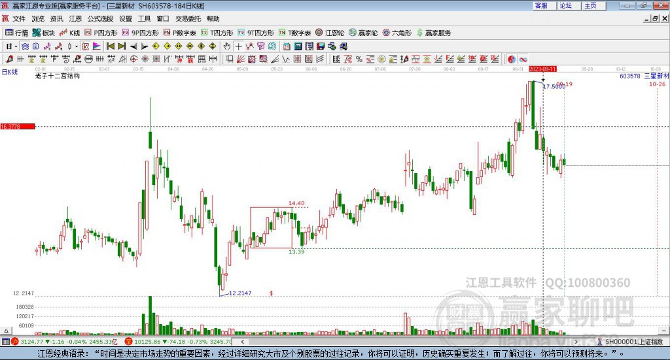This screenshot has width=670, height=360.
Task: Open the 六角形 hexagon tool
Action: point(397,33)
